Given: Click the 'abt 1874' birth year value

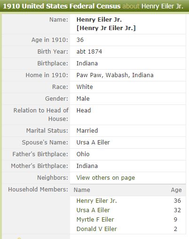Looking at the screenshot, I should (x=89, y=52).
